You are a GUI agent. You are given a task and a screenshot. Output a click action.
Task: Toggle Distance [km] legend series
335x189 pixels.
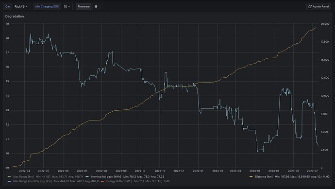(x=264, y=177)
